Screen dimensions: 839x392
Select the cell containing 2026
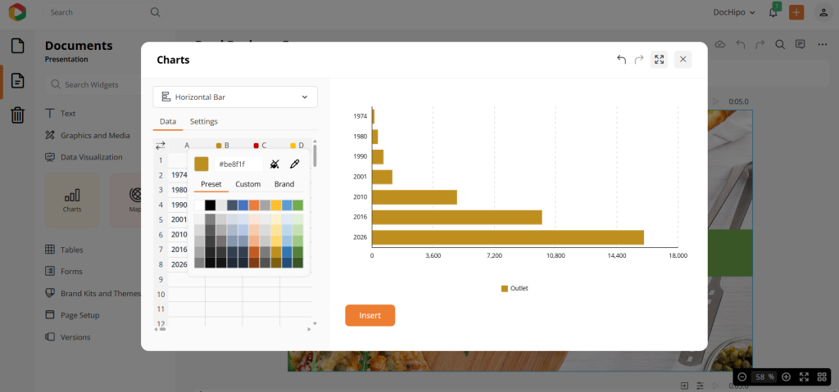point(179,264)
